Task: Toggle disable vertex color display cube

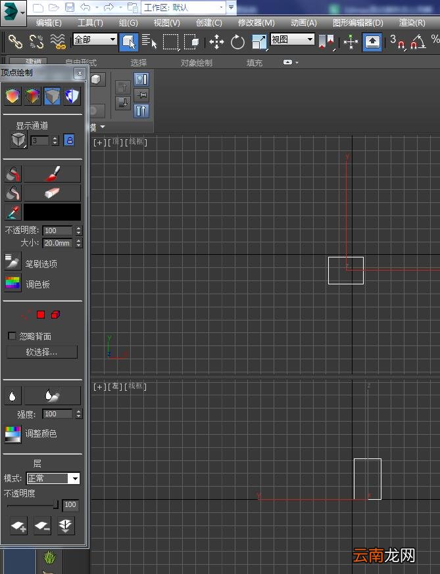Action: [52, 97]
